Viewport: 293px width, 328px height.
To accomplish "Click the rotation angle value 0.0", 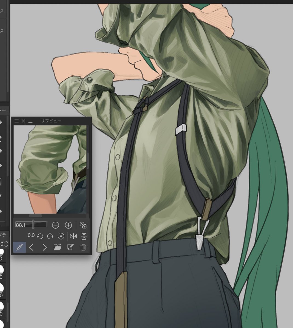I will [x=31, y=235].
